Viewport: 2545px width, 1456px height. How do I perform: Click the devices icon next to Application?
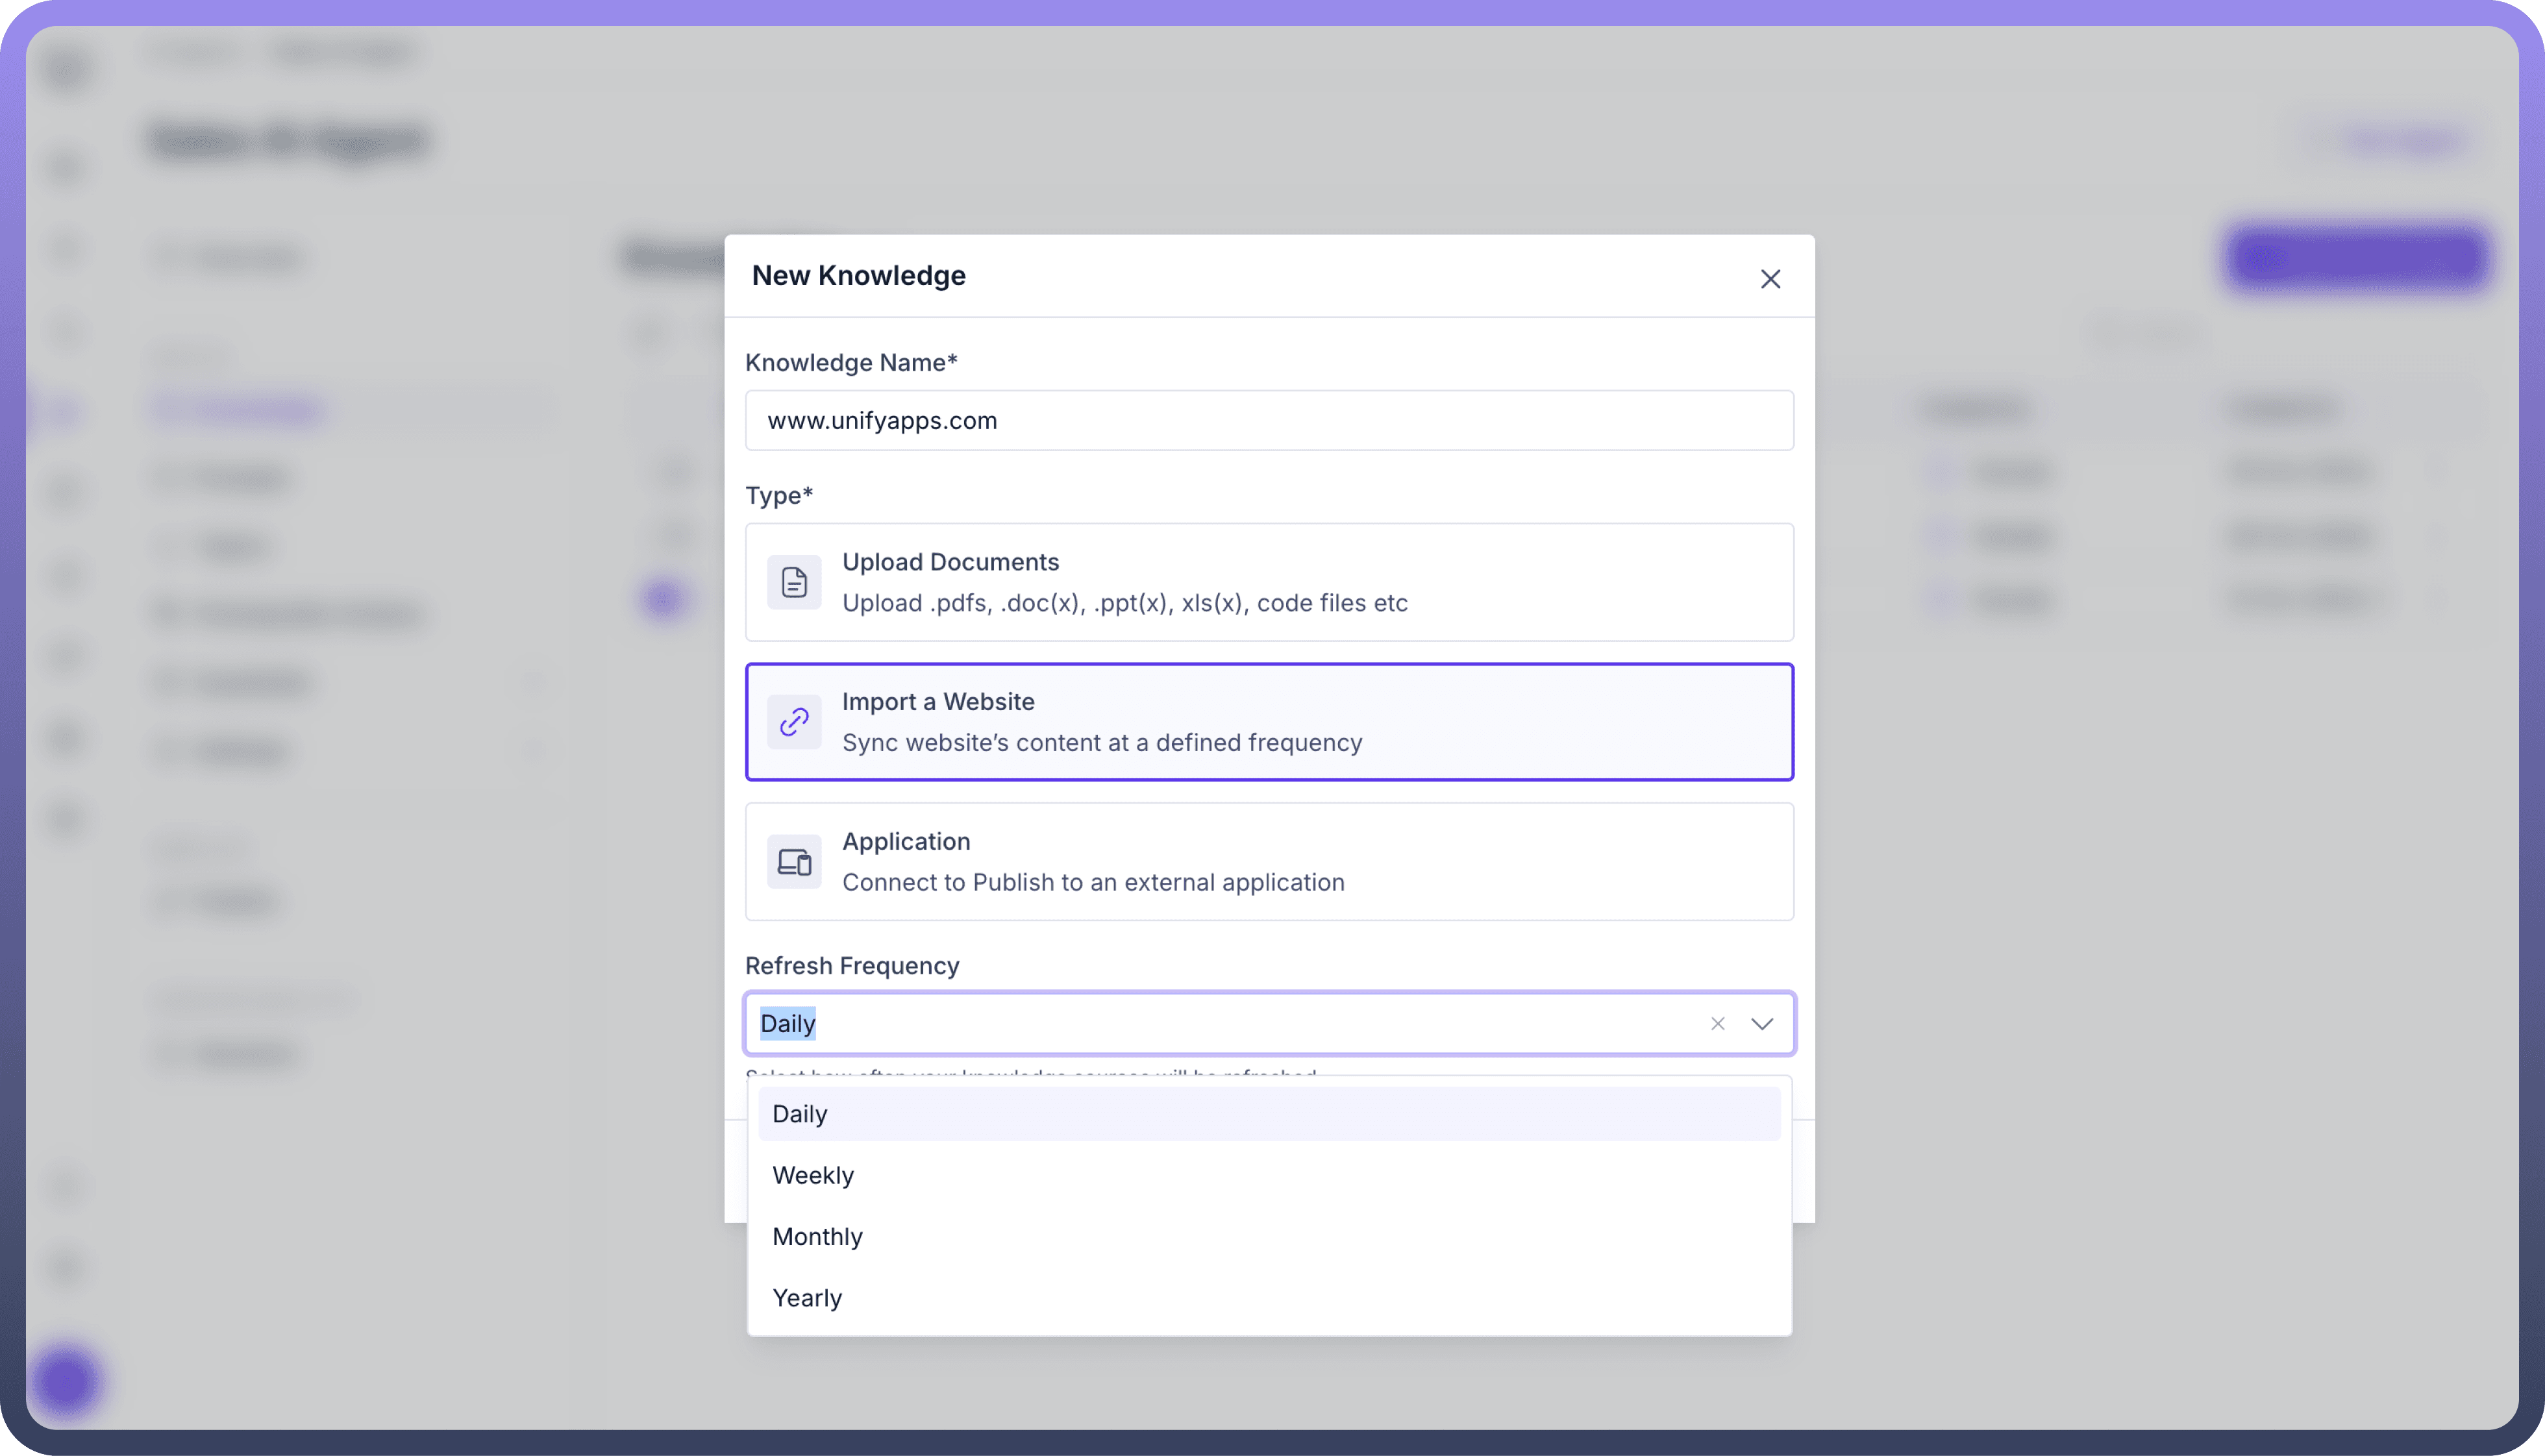(794, 862)
